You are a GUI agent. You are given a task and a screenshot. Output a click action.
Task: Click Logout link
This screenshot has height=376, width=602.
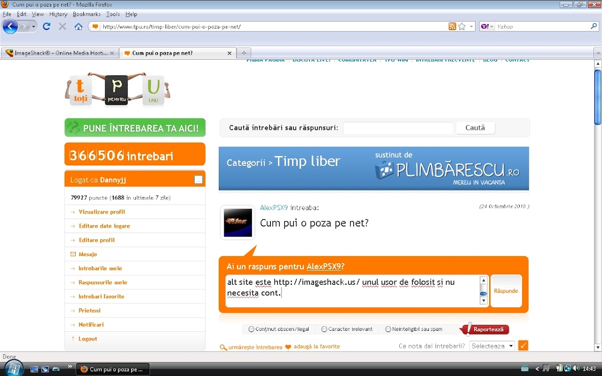(x=88, y=338)
